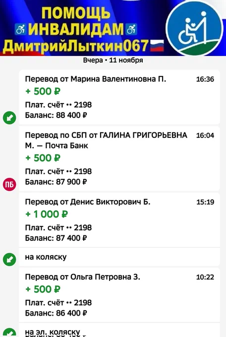The width and height of the screenshot is (226, 337).
Task: Tap the red ПБ Почта Банк icon
Action: pos(9,184)
